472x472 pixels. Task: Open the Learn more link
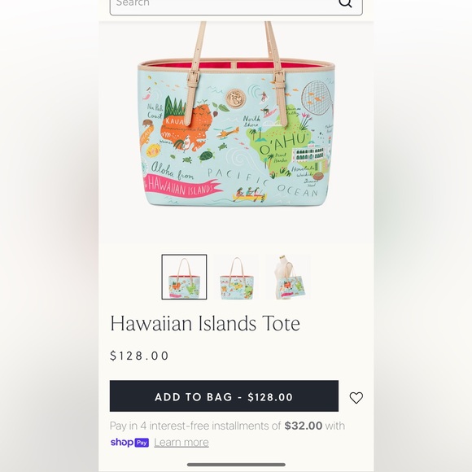pyautogui.click(x=181, y=442)
